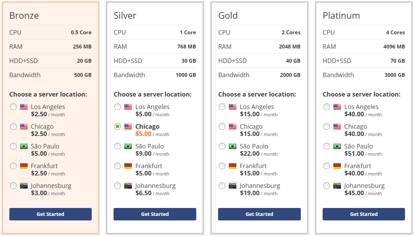Select São Paulo radio in Gold plan
This screenshot has width=414, height=236.
click(x=222, y=146)
